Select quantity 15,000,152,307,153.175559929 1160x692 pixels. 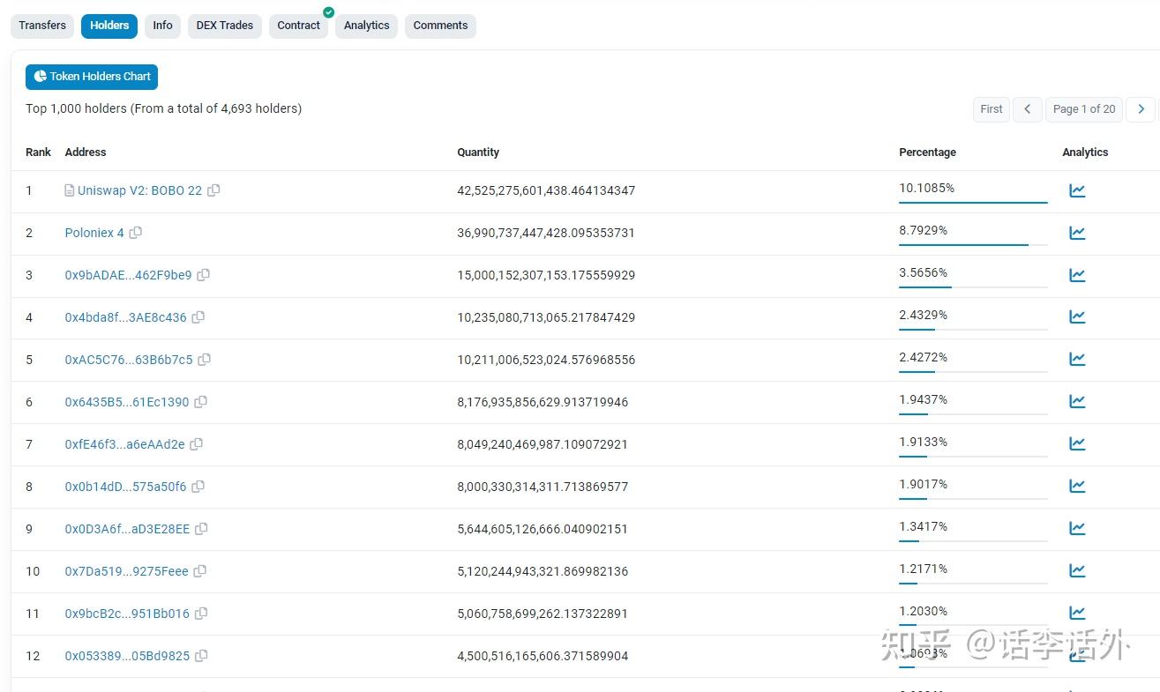546,275
